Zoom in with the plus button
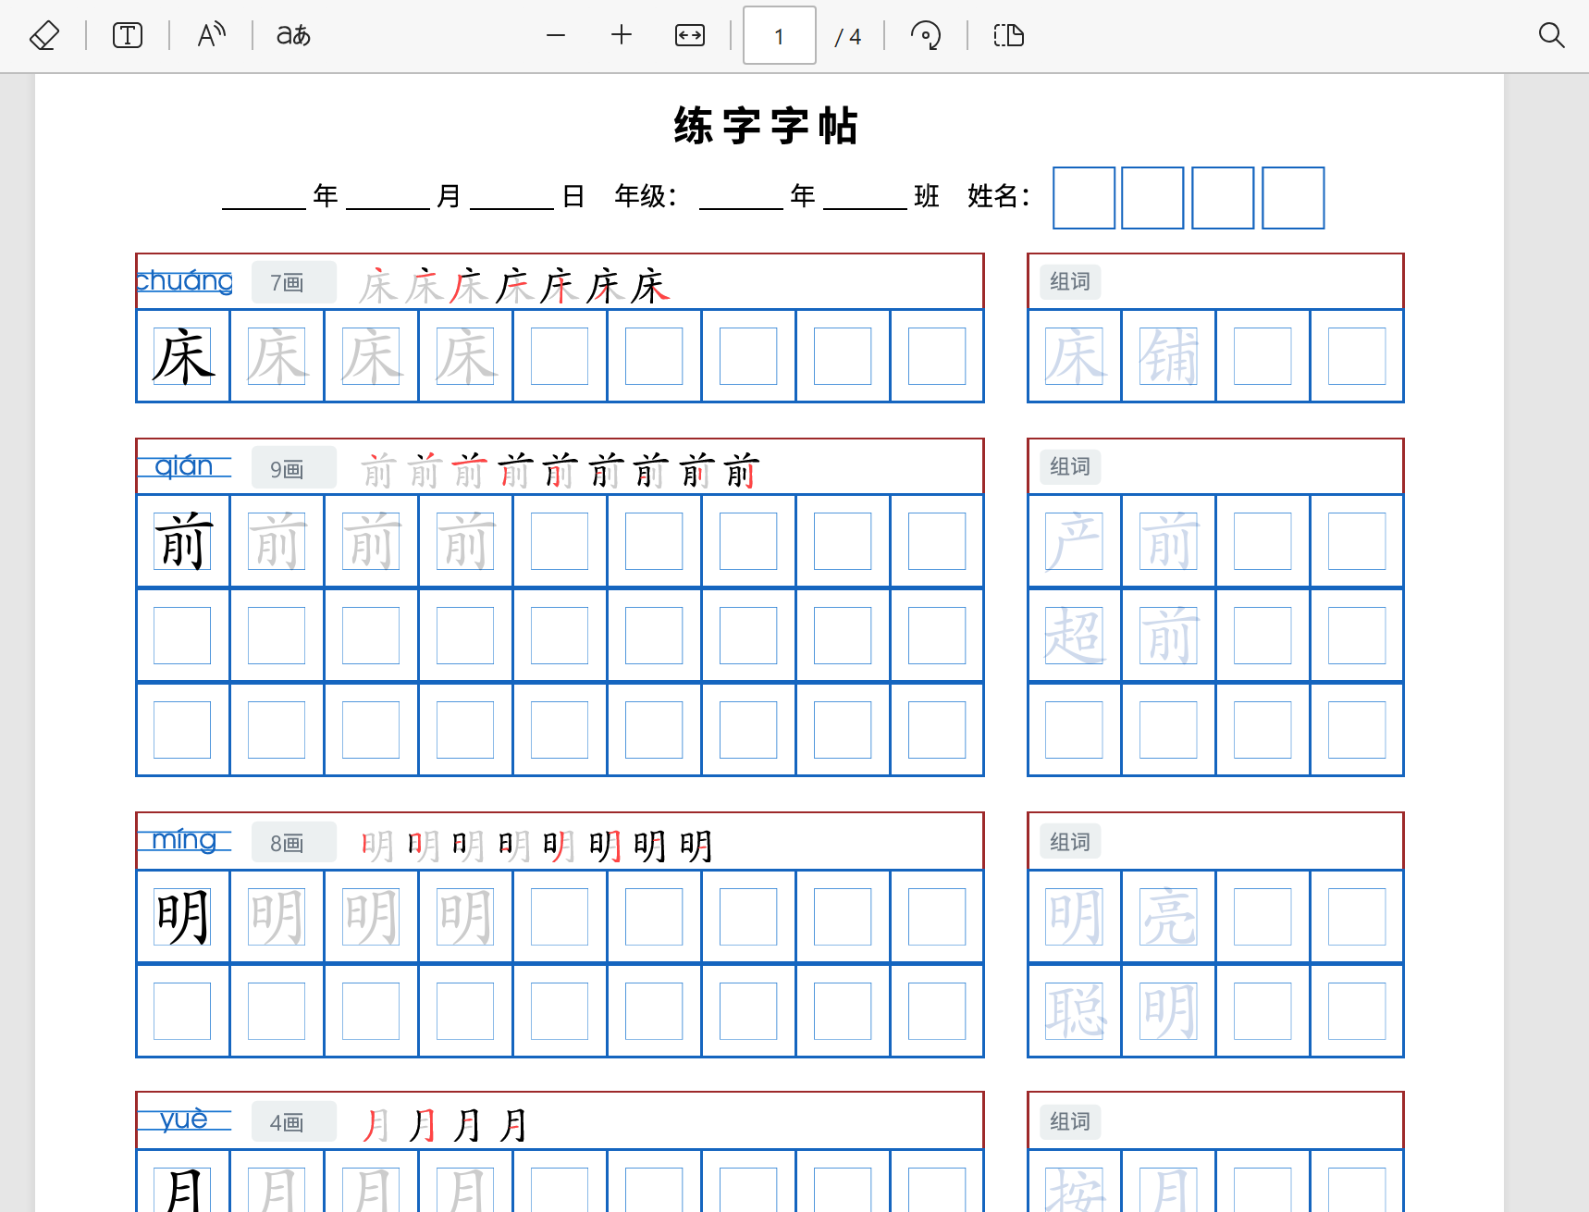This screenshot has width=1589, height=1212. (x=622, y=36)
